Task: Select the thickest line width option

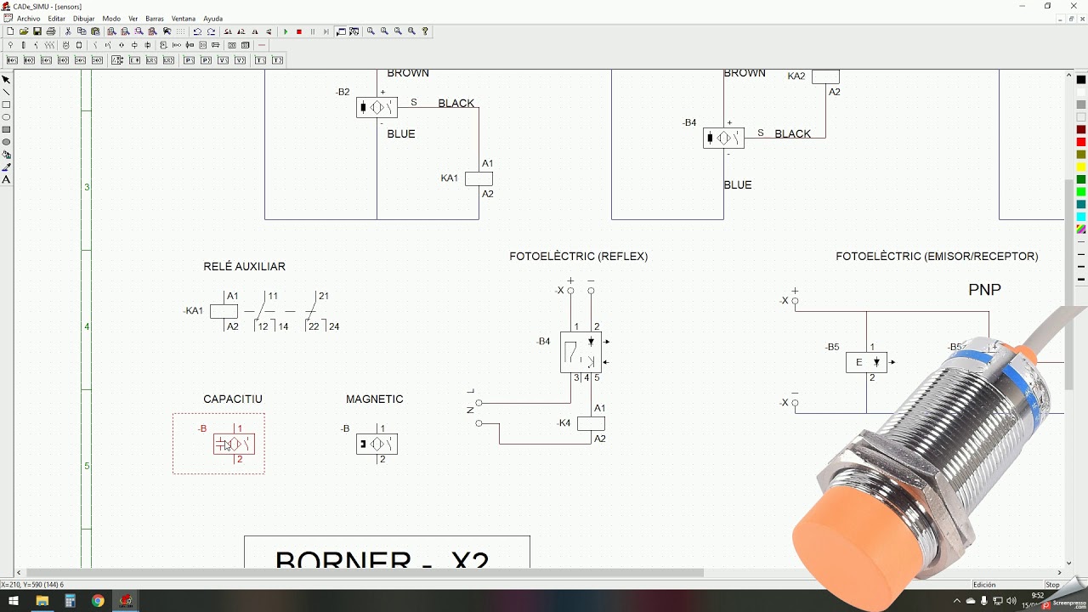Action: point(1081,279)
